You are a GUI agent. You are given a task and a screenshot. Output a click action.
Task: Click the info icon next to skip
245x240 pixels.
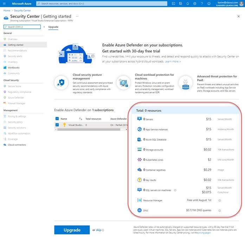(x=103, y=230)
